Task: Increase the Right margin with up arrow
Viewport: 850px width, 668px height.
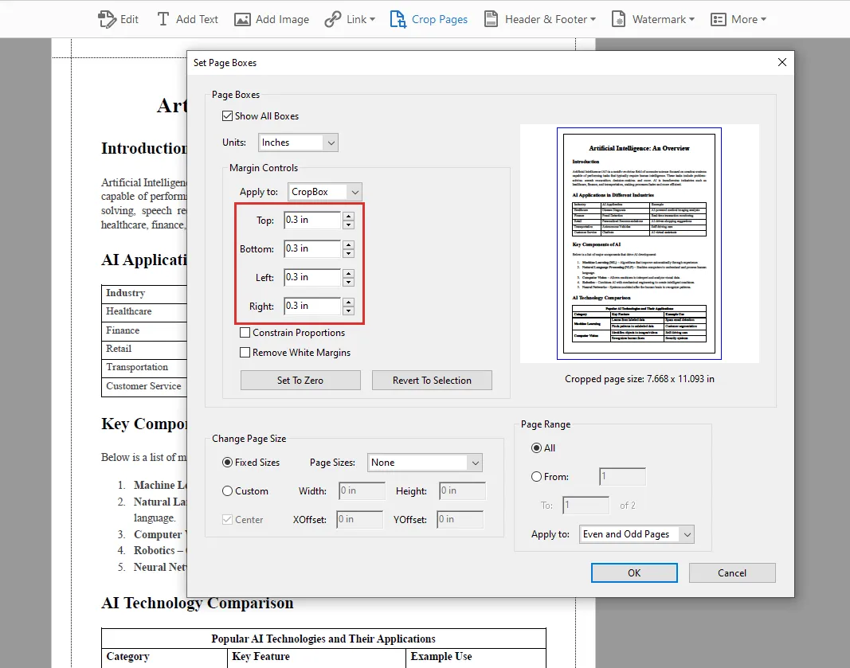Action: (x=349, y=303)
